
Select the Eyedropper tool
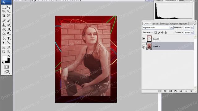pos(9,47)
